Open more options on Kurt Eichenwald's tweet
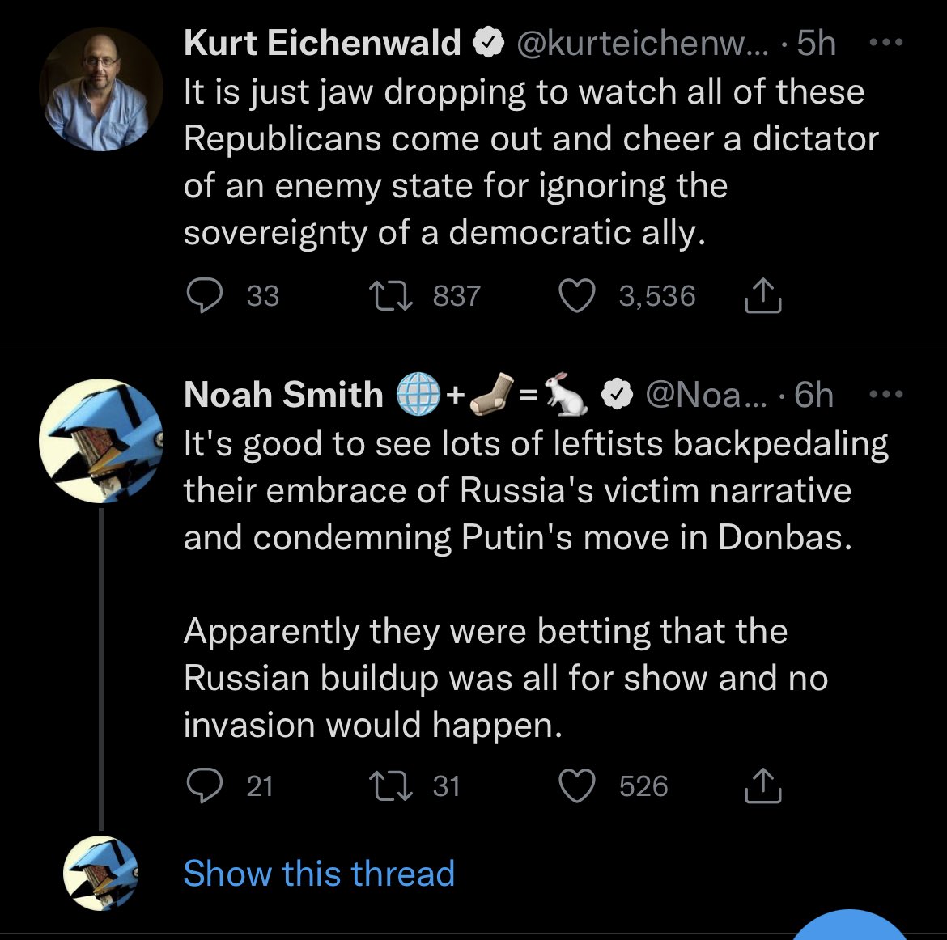The width and height of the screenshot is (947, 940). coord(886,42)
